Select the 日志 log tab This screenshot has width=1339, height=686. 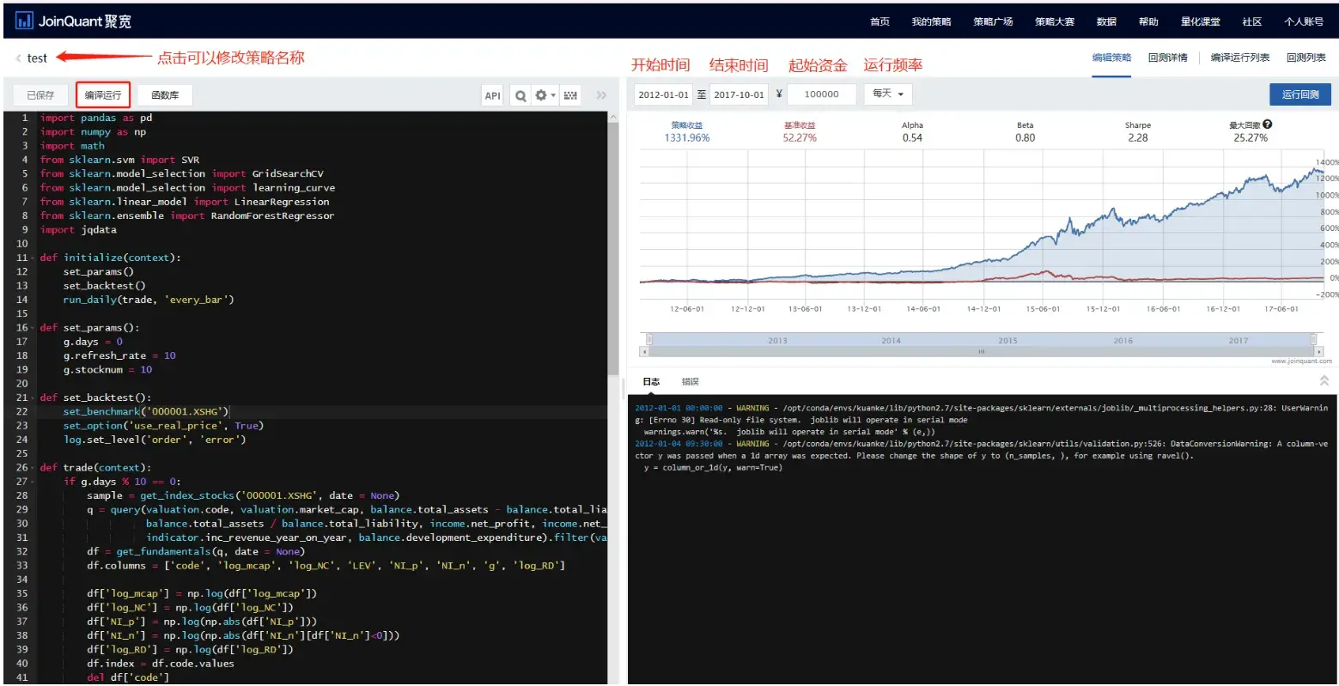pyautogui.click(x=652, y=381)
